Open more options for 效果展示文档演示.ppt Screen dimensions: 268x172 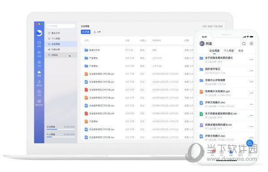251,93
